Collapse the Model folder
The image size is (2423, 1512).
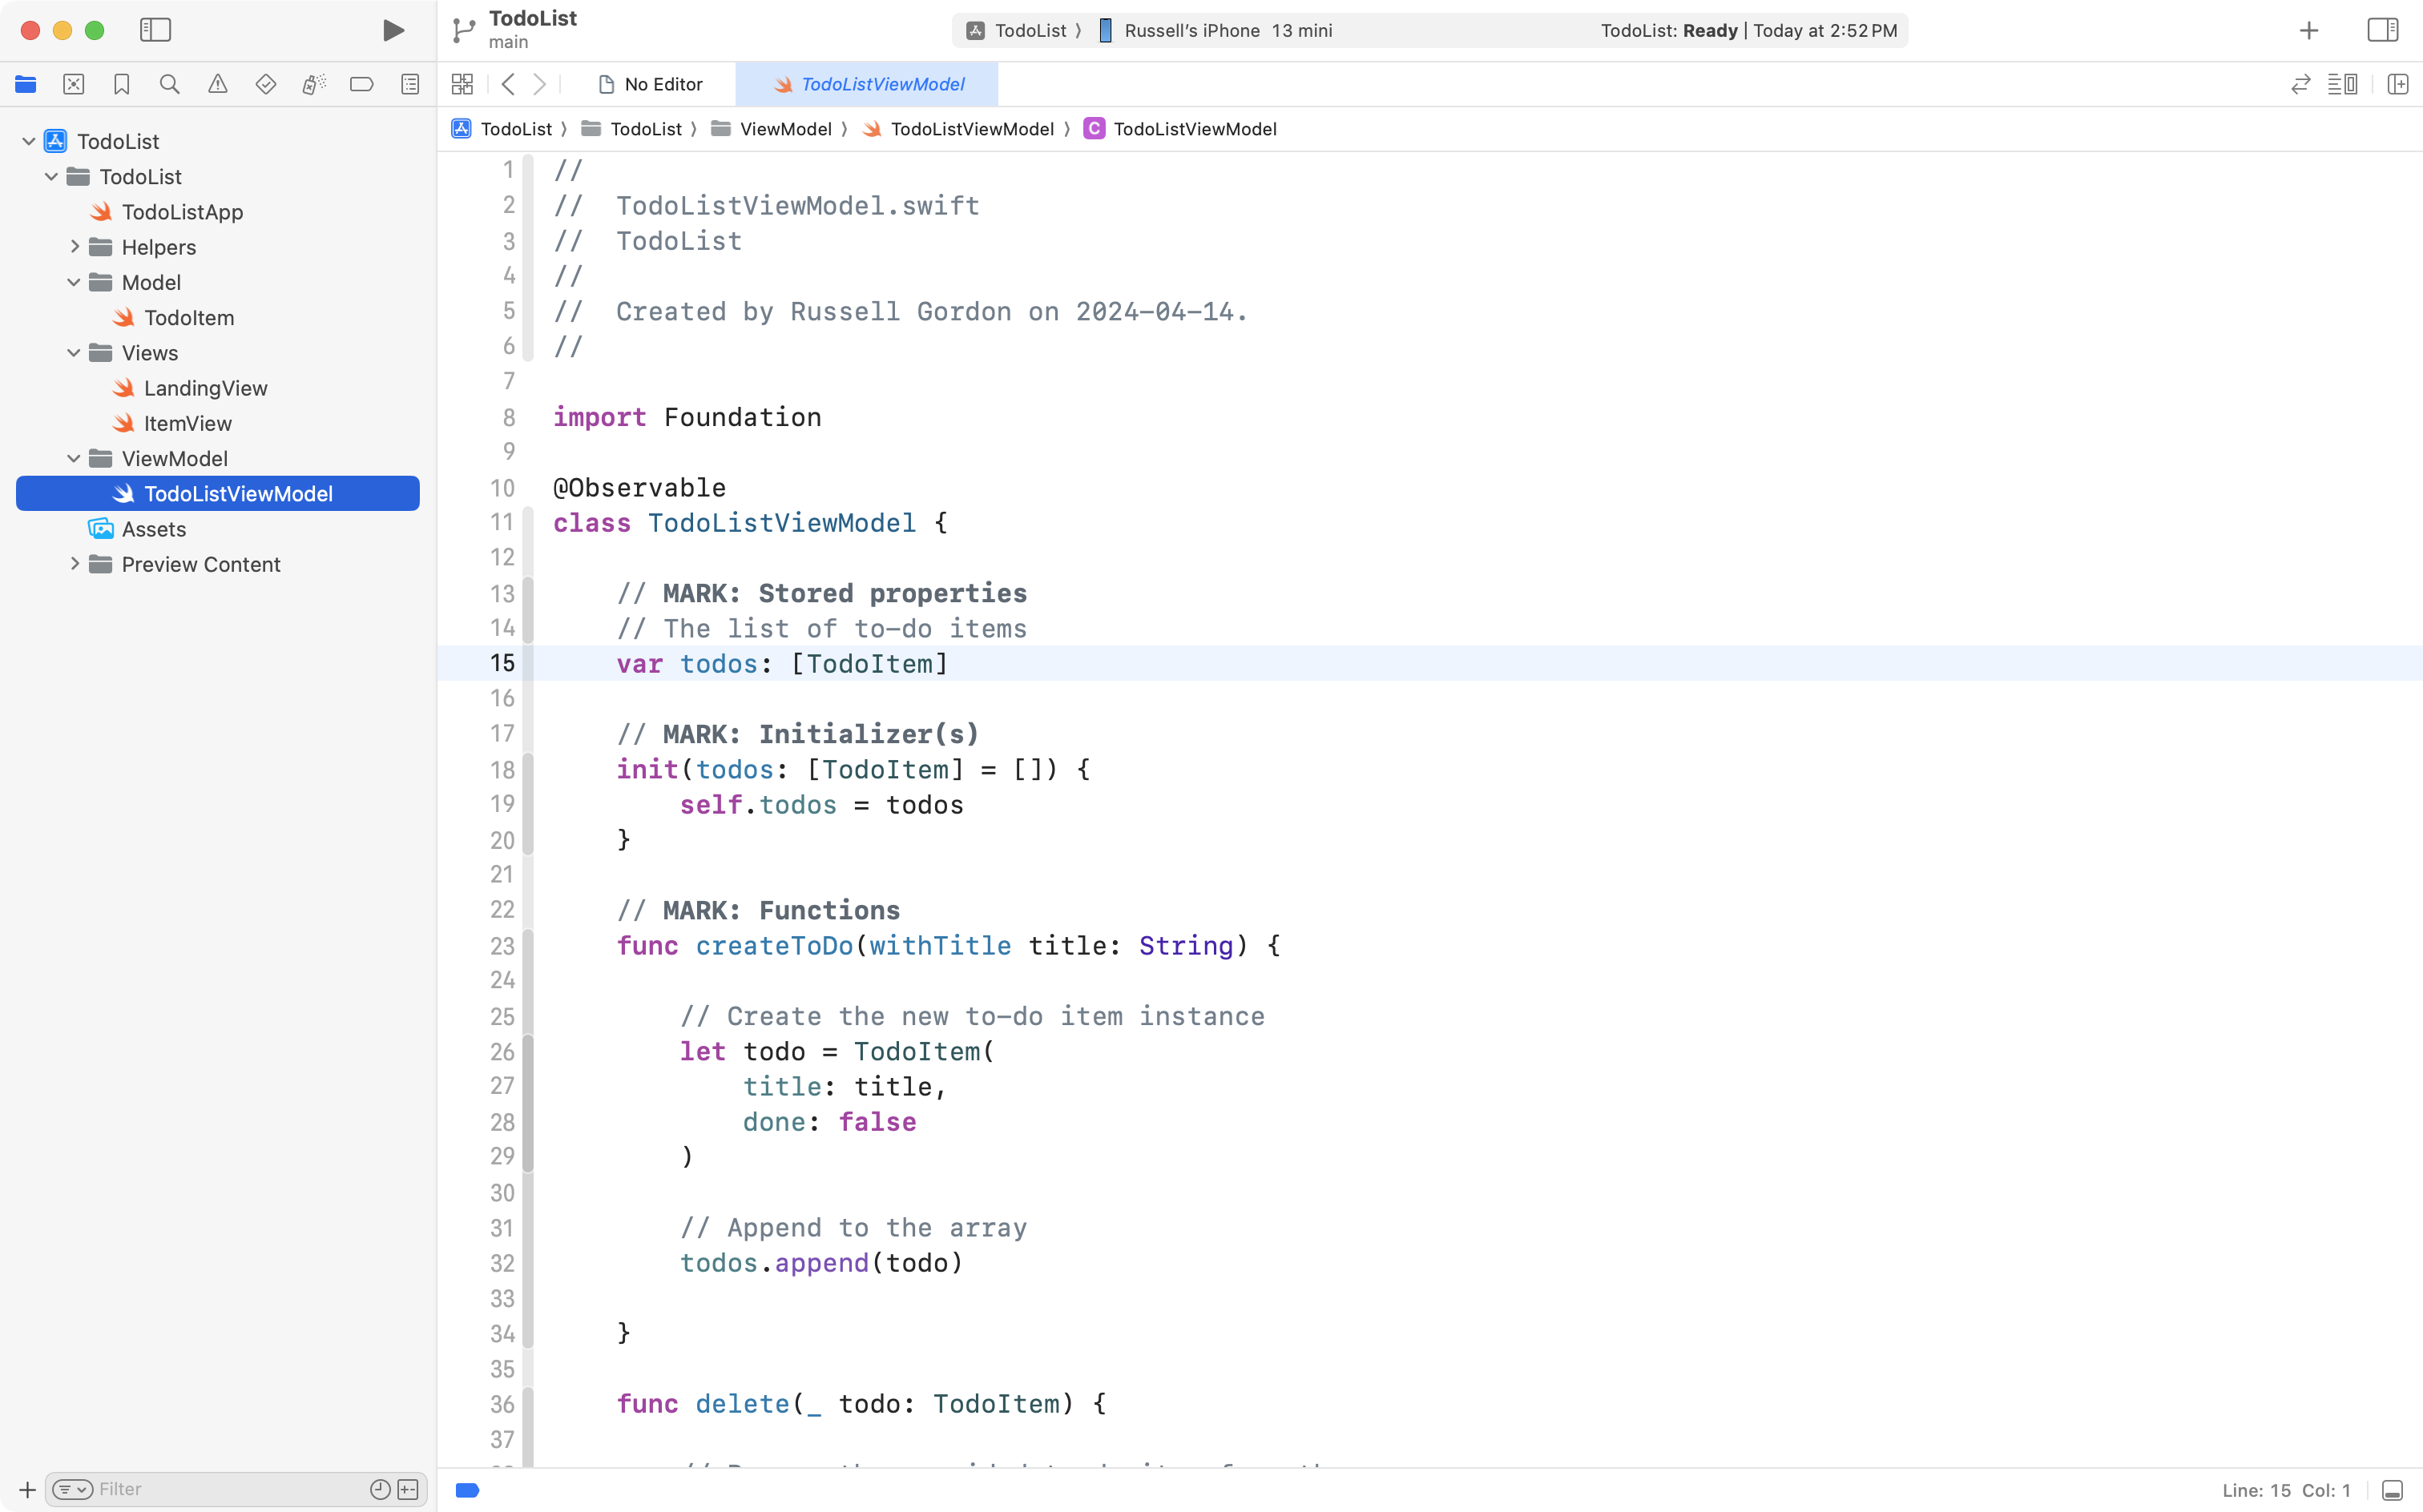[72, 282]
